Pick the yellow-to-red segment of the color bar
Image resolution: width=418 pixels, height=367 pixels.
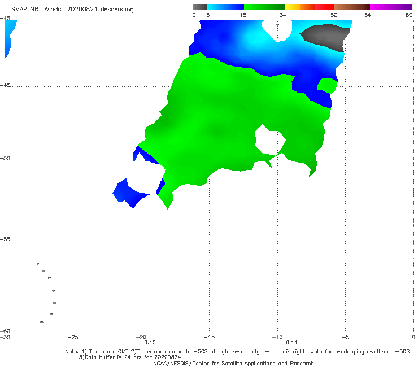[x=310, y=7]
